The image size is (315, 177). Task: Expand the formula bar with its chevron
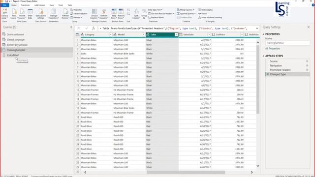point(257,29)
